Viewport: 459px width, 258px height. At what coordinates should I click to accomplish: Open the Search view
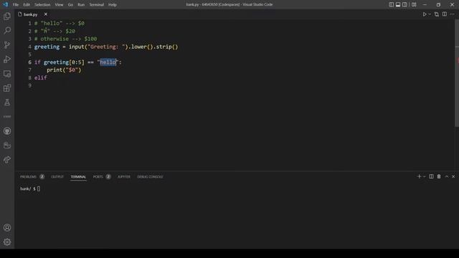(7, 30)
